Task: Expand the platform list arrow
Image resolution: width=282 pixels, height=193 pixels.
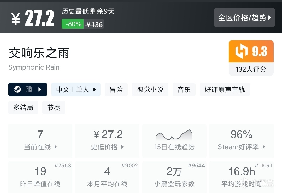Action: (x=40, y=90)
